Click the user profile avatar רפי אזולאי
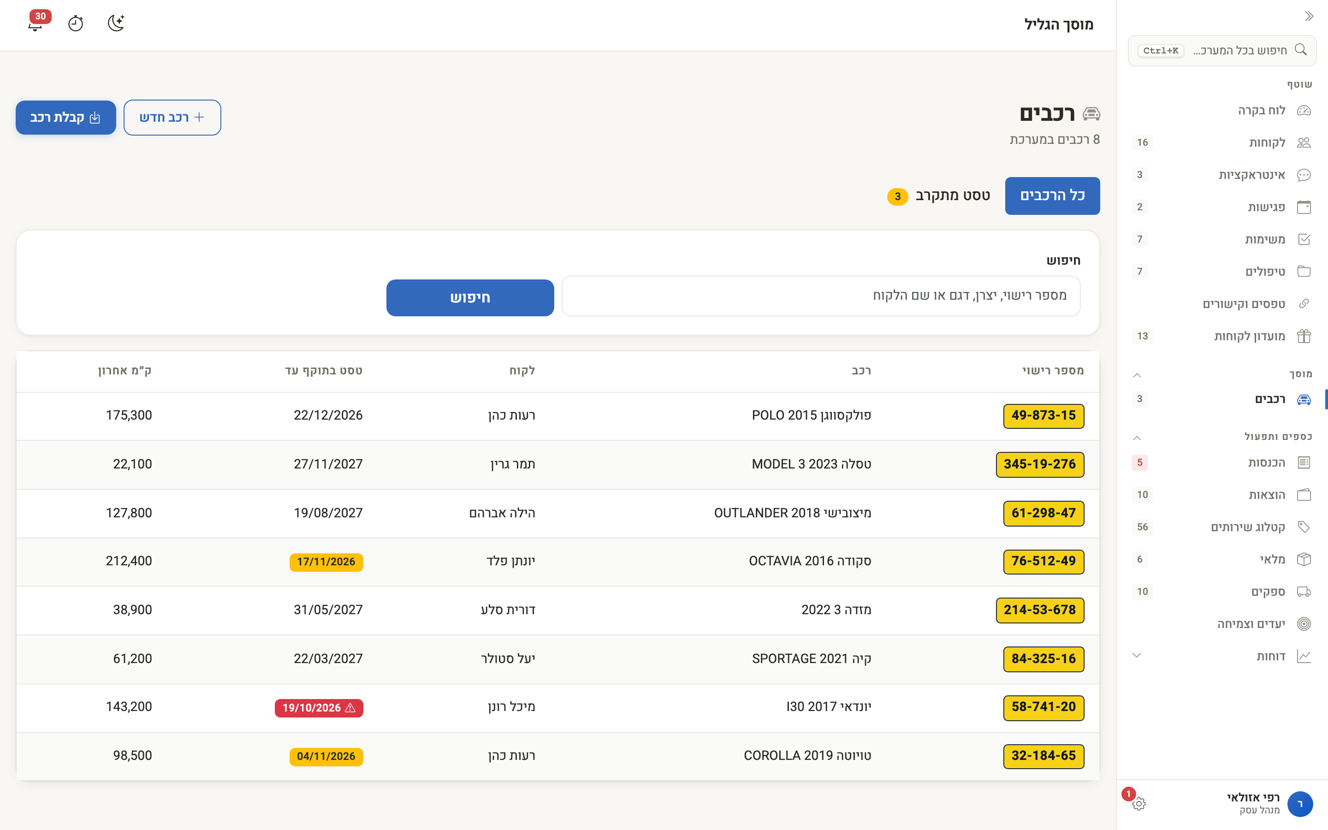The width and height of the screenshot is (1328, 830). pos(1299,804)
